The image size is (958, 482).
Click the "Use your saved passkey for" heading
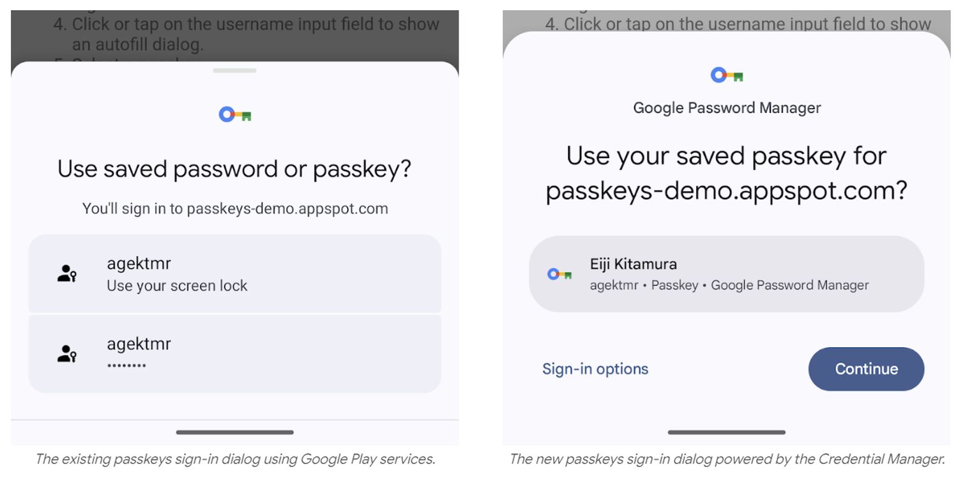(x=726, y=156)
